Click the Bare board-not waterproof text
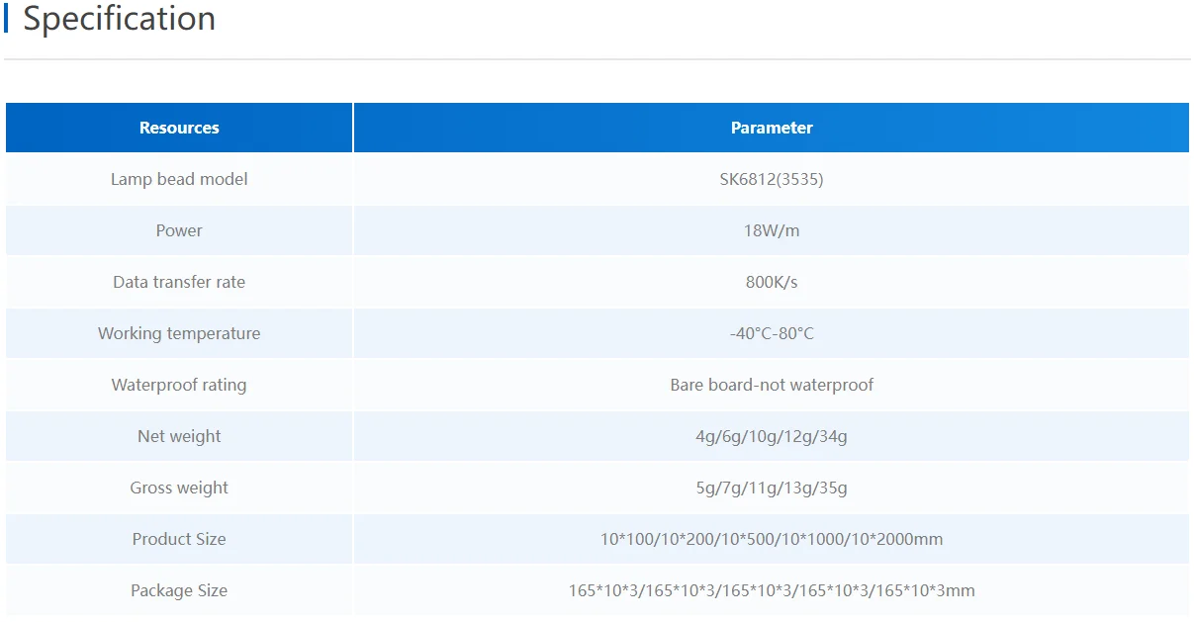Screen dimensions: 1194x622 pyautogui.click(x=771, y=385)
